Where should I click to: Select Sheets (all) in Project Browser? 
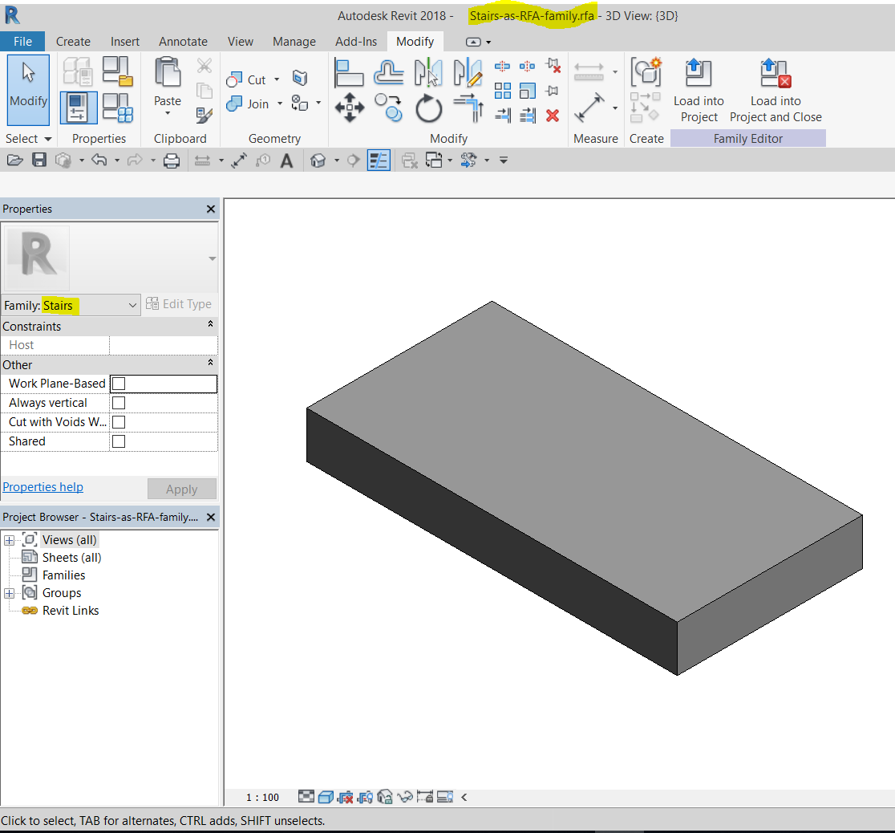point(71,558)
